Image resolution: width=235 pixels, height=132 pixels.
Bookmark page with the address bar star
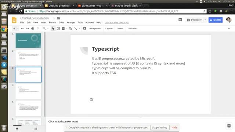click(204, 11)
